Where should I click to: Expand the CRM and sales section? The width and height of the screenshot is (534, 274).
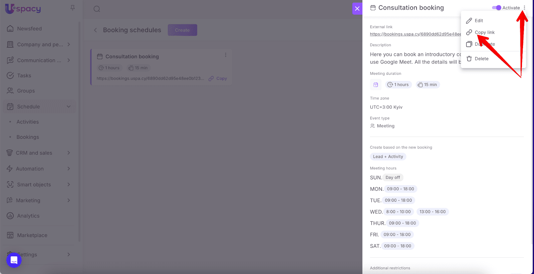pyautogui.click(x=69, y=153)
